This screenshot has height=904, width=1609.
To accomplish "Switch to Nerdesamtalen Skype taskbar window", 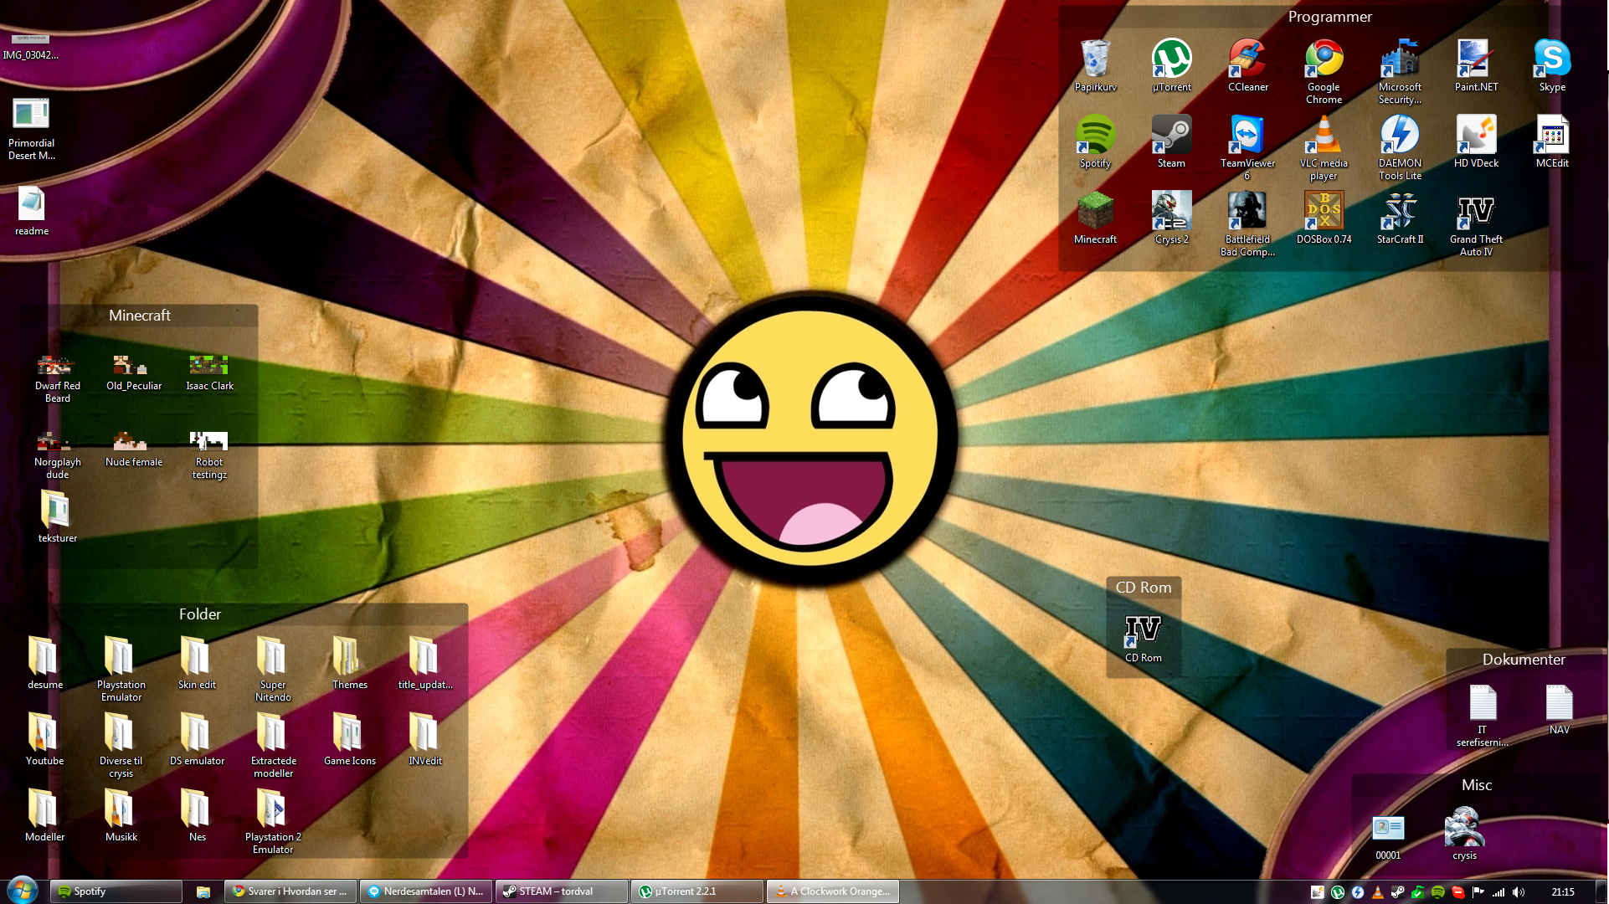I will 426,891.
